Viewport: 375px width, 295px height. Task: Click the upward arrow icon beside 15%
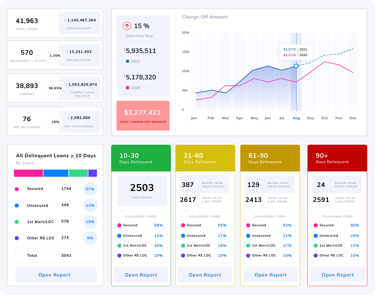coord(127,26)
